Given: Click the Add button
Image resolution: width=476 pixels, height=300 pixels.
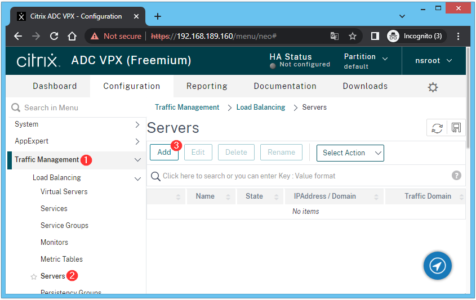Looking at the screenshot, I should click(164, 153).
